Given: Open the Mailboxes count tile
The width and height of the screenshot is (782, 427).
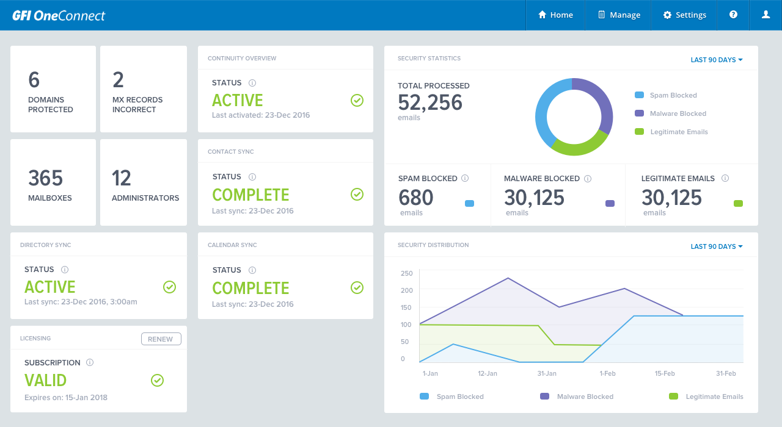Looking at the screenshot, I should tap(53, 182).
